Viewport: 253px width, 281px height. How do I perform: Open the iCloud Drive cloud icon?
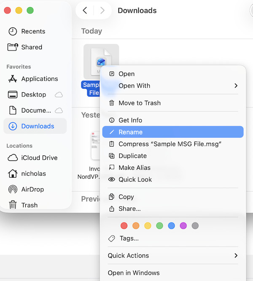point(13,158)
